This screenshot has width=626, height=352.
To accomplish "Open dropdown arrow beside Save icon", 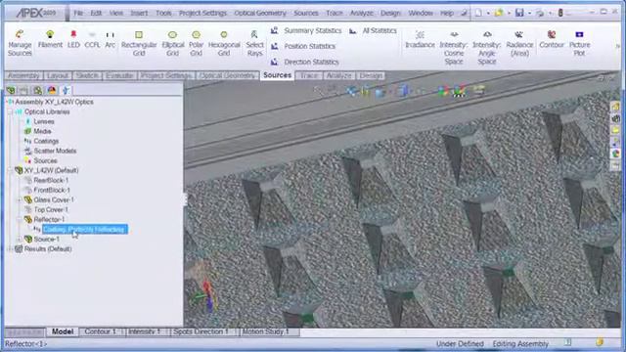I will point(529,13).
